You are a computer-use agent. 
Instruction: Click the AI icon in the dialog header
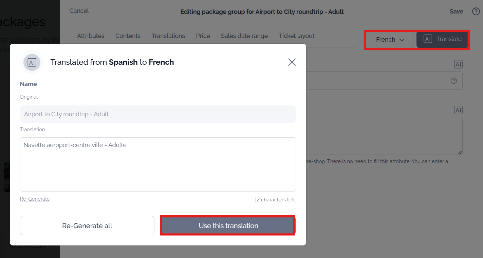pyautogui.click(x=32, y=62)
